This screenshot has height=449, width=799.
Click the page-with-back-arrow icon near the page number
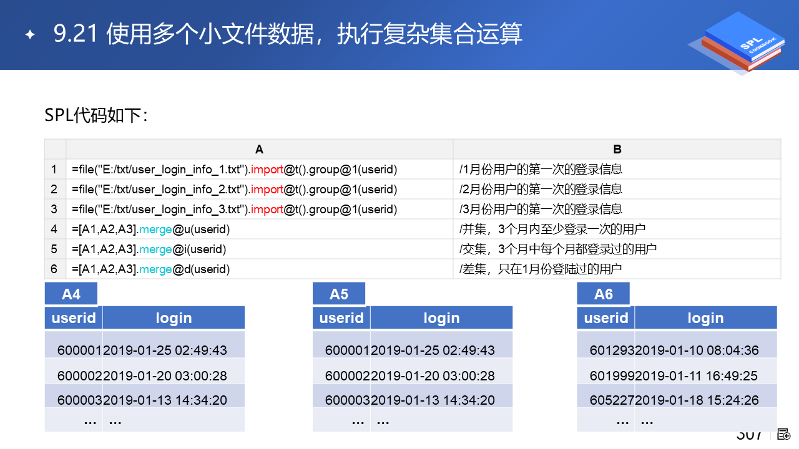784,435
